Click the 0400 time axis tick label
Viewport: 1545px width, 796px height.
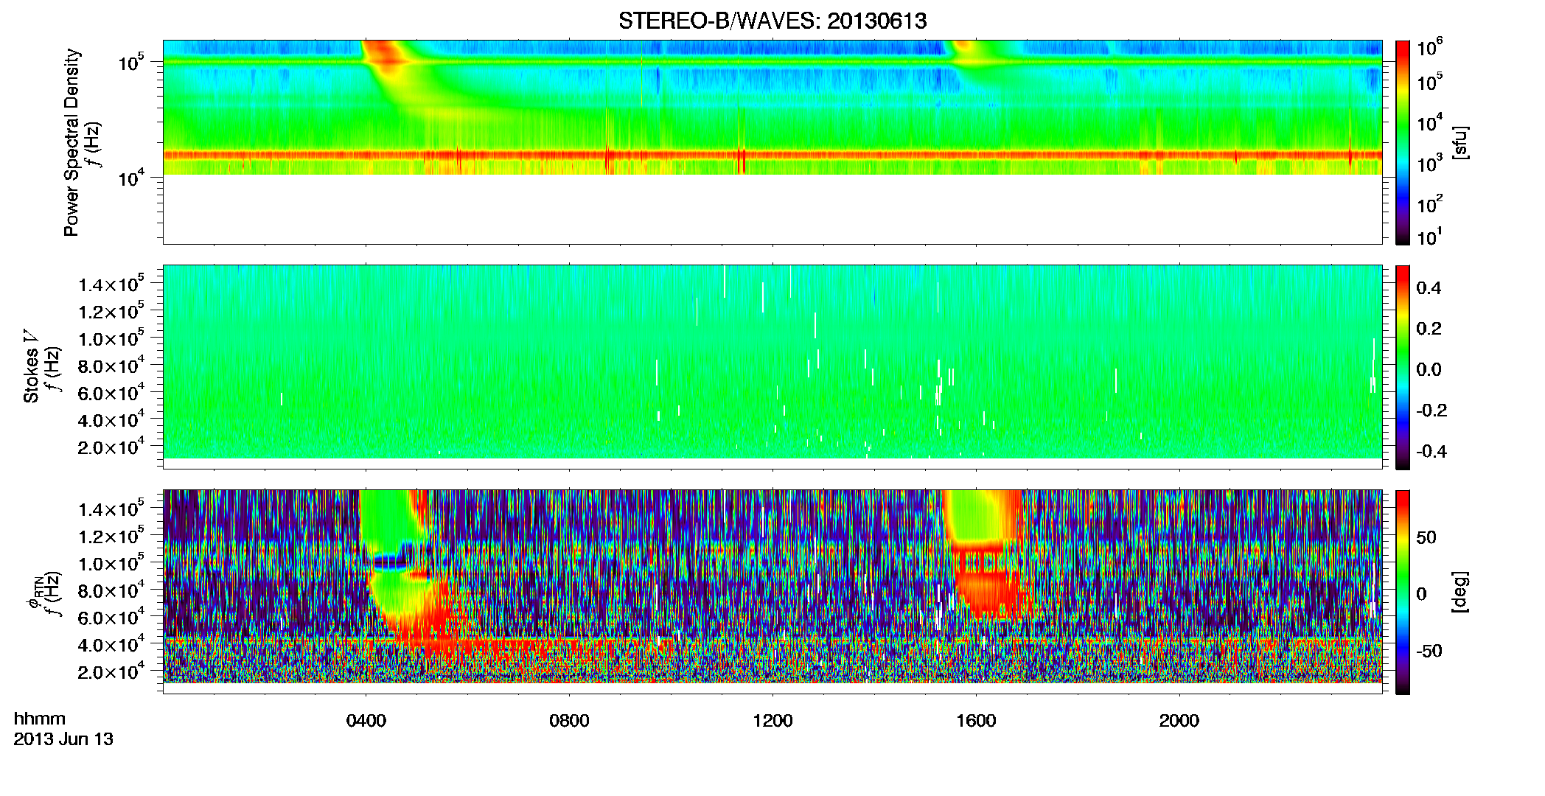point(366,721)
